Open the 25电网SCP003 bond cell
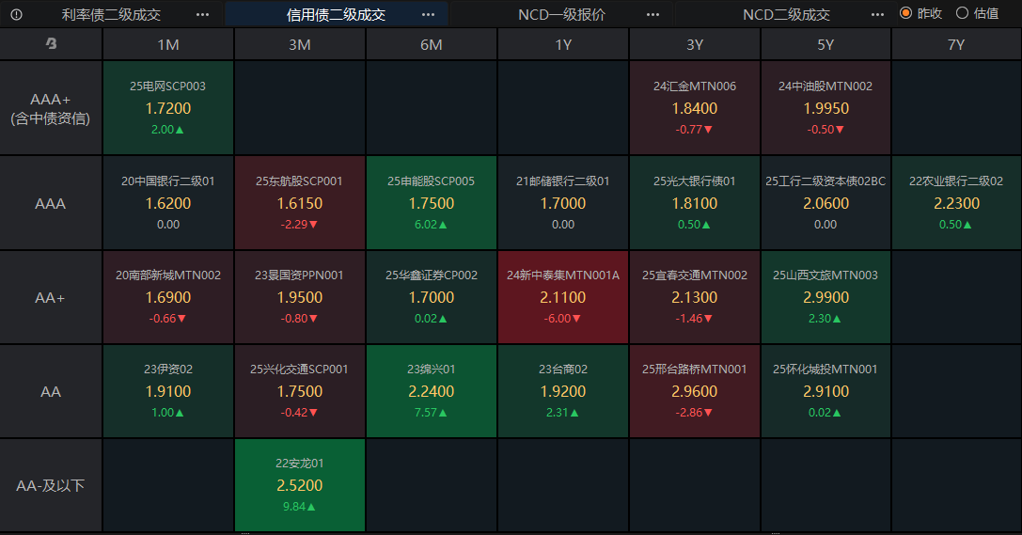 pos(168,108)
